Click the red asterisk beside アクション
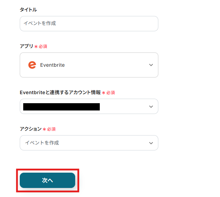Screen dimensions: 220x197 click(44, 129)
